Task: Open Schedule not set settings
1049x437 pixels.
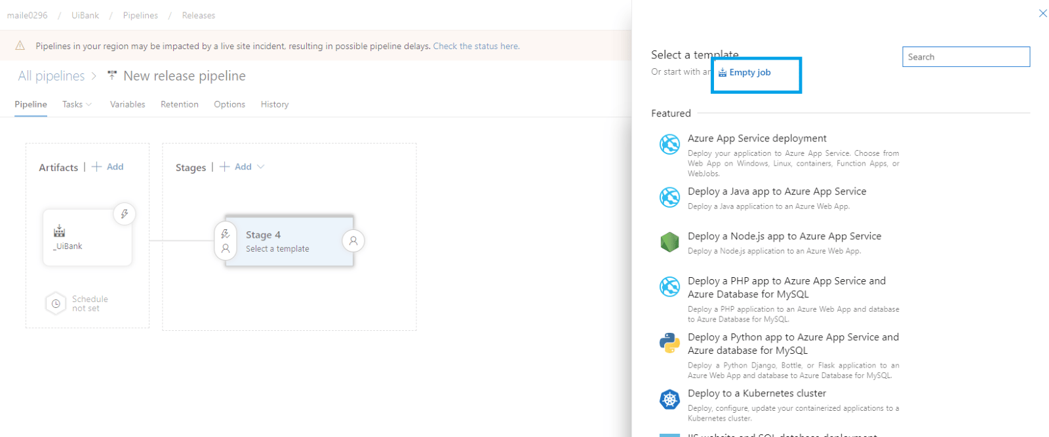Action: [x=90, y=303]
